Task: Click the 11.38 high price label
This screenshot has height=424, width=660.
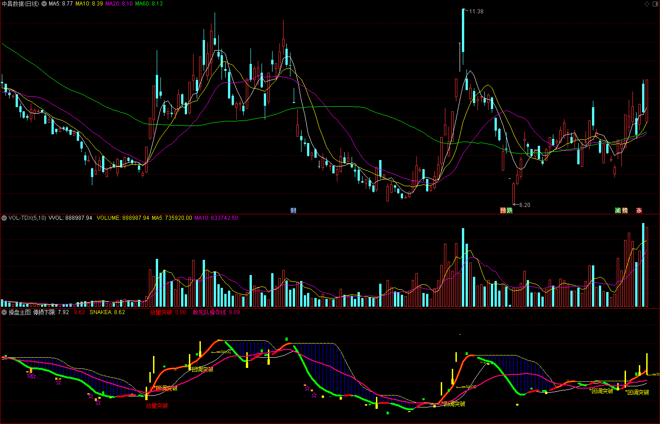Action: 476,11
